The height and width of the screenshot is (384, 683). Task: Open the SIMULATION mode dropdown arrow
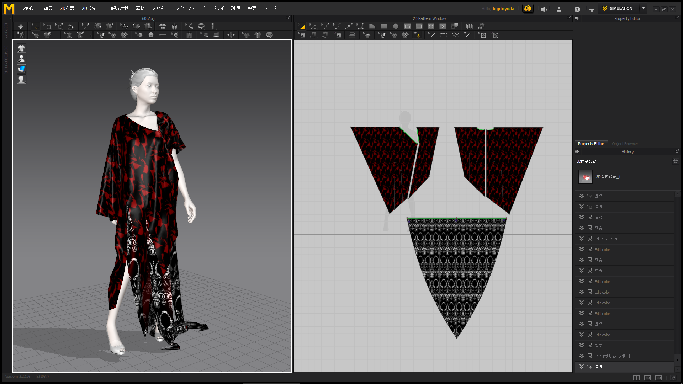tap(644, 9)
